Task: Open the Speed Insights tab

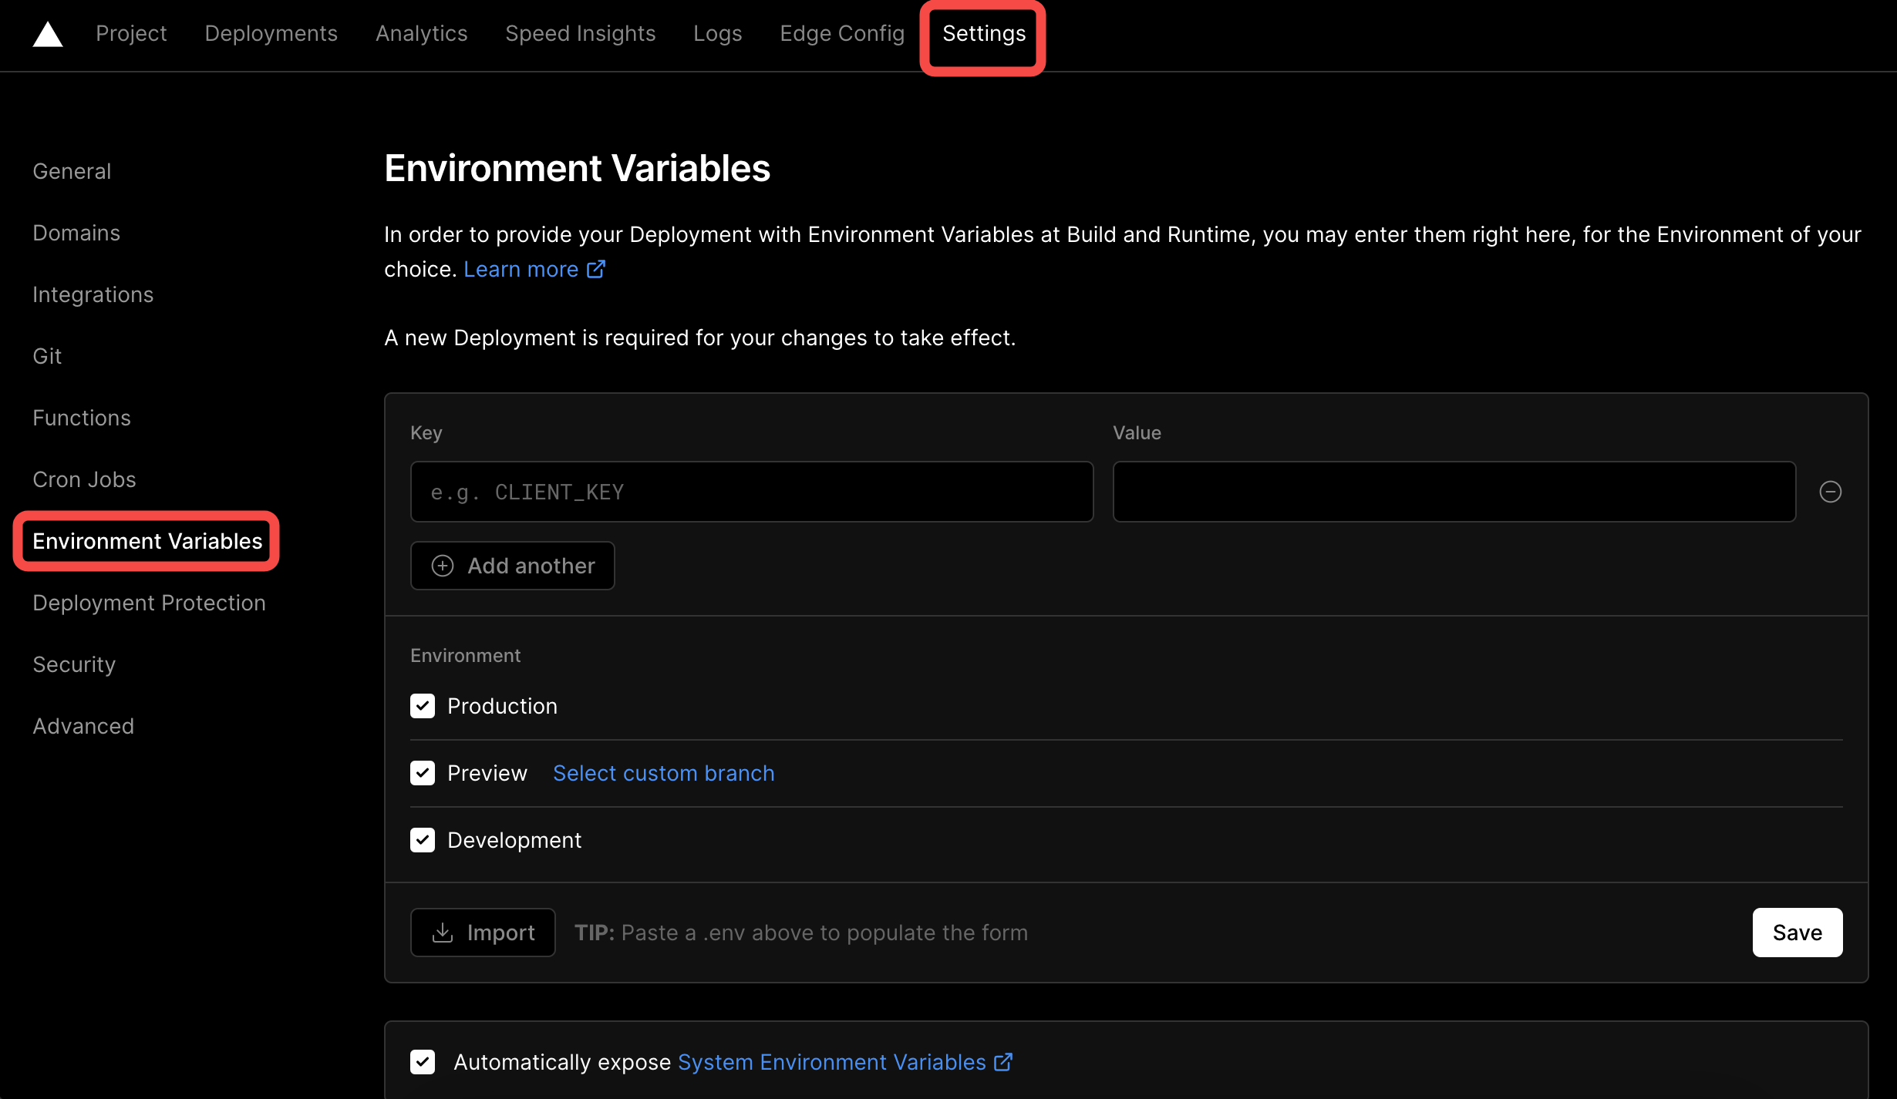Action: [580, 34]
